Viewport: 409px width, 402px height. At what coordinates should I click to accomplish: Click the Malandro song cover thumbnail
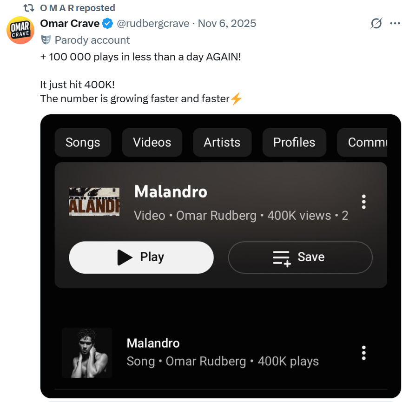pos(87,353)
